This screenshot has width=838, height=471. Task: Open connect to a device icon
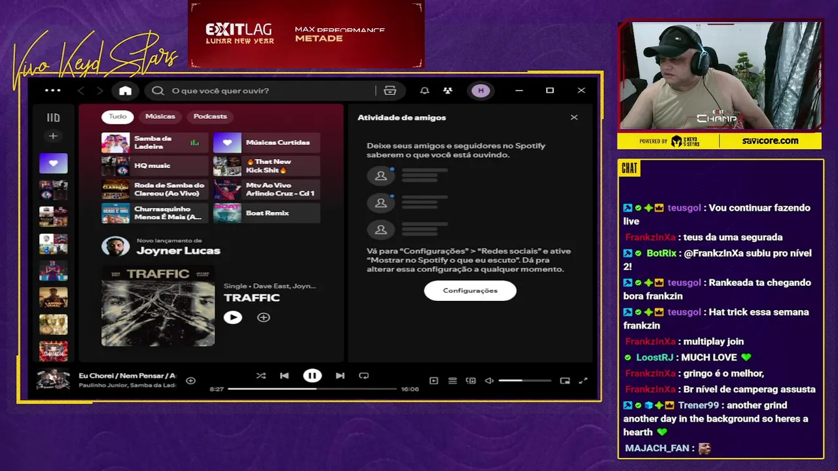[x=471, y=381]
